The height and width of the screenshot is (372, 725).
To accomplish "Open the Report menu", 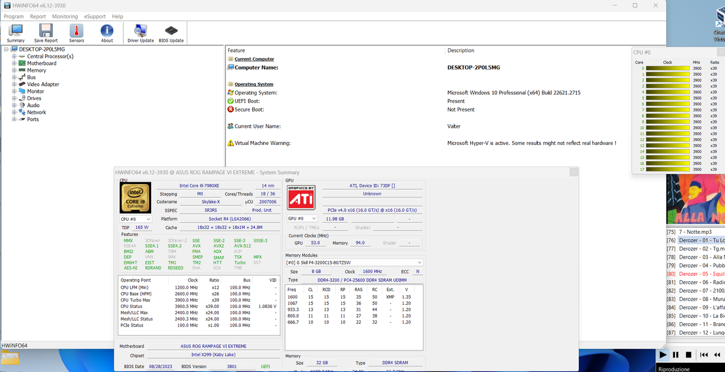I will (38, 16).
